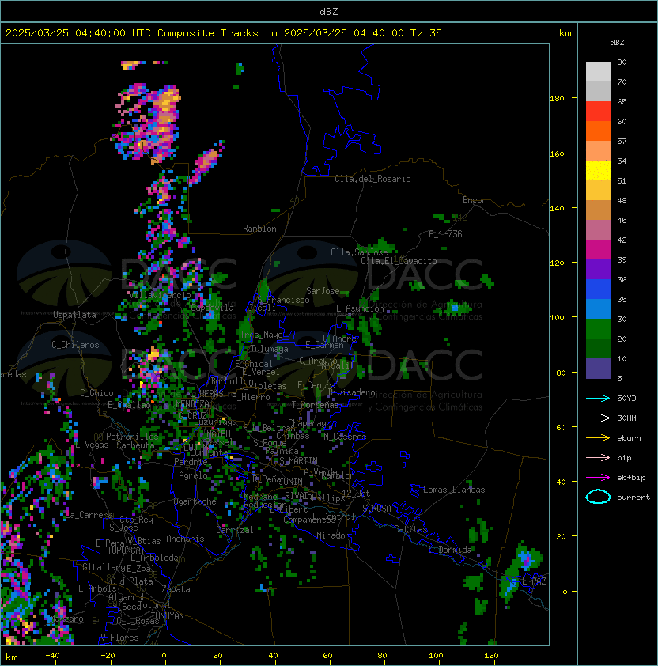Screen dimensions: 658x666
Task: Click the 'eburn' legend label
Action: [629, 438]
